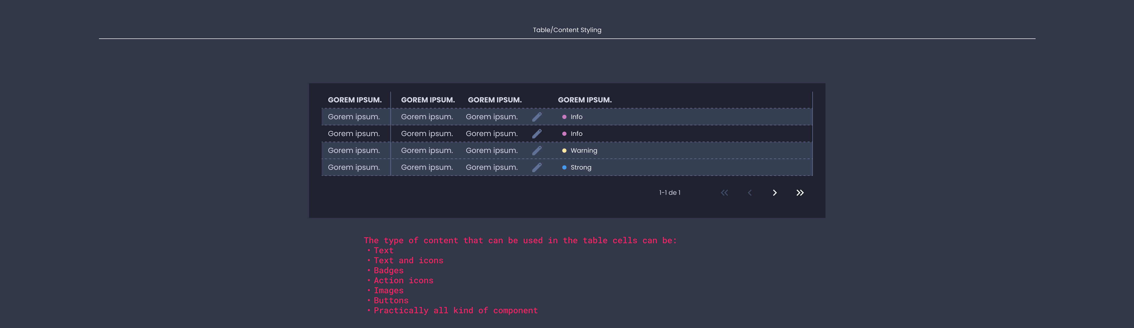The image size is (1134, 328).
Task: Select the Warning status badge
Action: tap(580, 151)
